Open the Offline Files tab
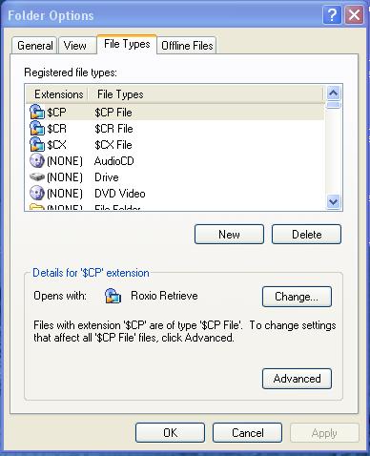The image size is (370, 456). click(x=187, y=46)
